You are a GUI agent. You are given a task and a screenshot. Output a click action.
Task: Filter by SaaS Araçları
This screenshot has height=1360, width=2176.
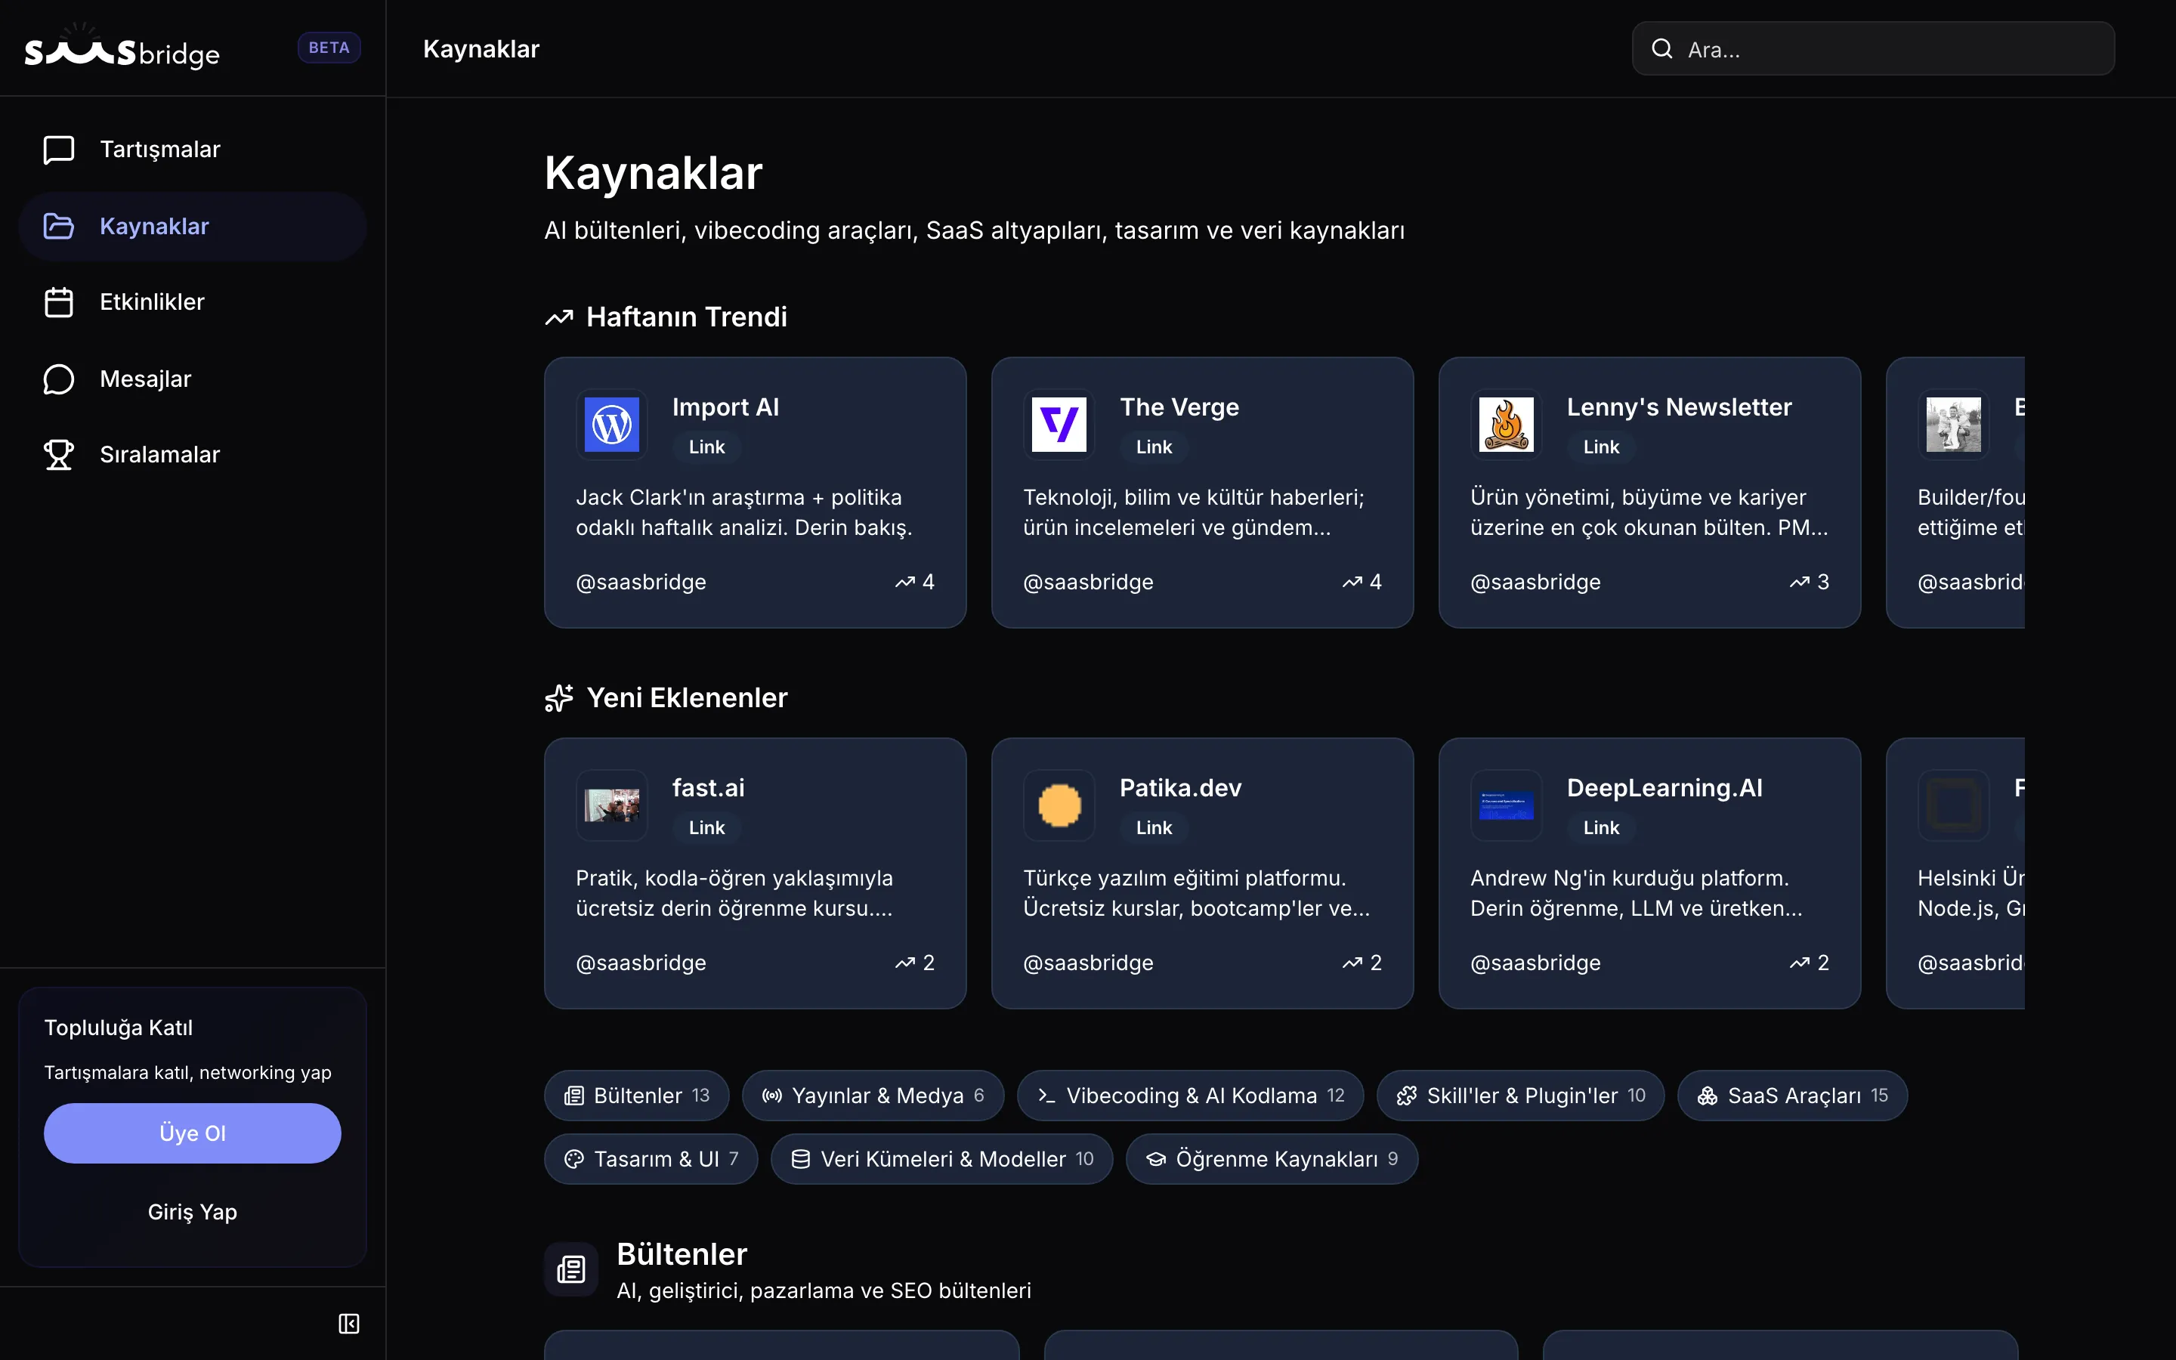pos(1792,1096)
